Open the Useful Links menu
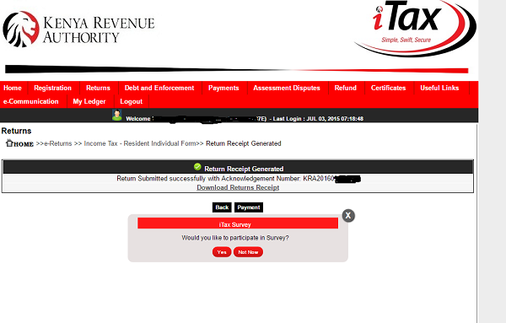This screenshot has width=506, height=323. tap(439, 88)
